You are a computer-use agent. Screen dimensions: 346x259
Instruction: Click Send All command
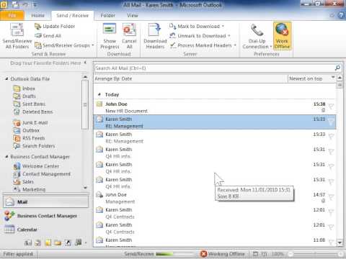(x=48, y=36)
